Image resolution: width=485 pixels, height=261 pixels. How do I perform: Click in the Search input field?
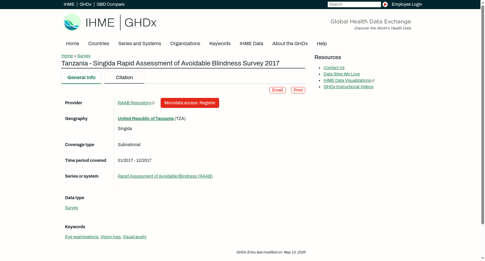pyautogui.click(x=354, y=4)
